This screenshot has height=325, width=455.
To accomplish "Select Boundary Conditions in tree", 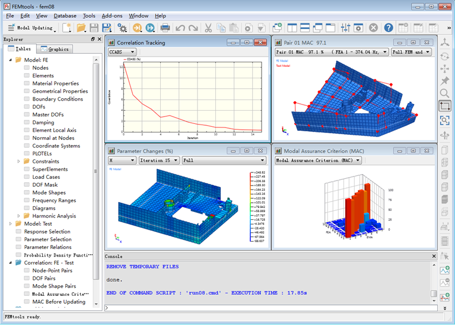I will click(57, 99).
